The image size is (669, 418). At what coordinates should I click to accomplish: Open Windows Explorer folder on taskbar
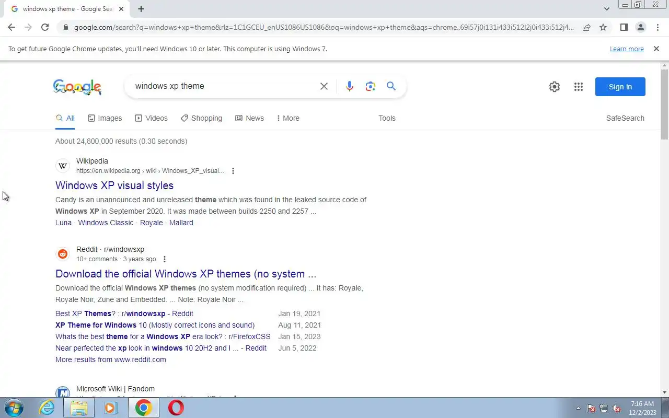pos(79,408)
